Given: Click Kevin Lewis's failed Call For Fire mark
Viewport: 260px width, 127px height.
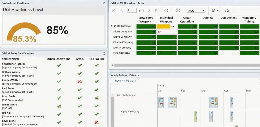Looking at the screenshot, I should tap(96, 122).
